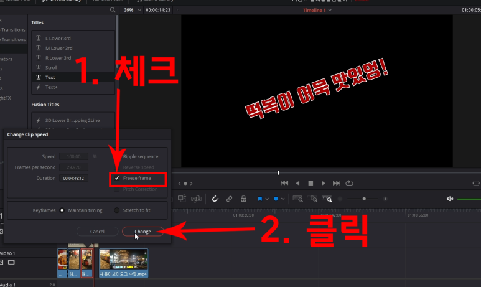Screen dimensions: 481x287
Task: Play the timeline in reverse
Action: [297, 183]
